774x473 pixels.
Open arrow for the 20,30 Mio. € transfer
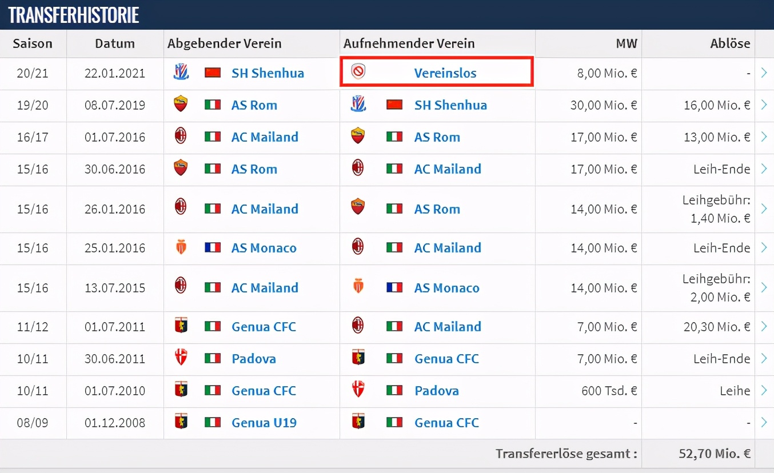click(764, 327)
